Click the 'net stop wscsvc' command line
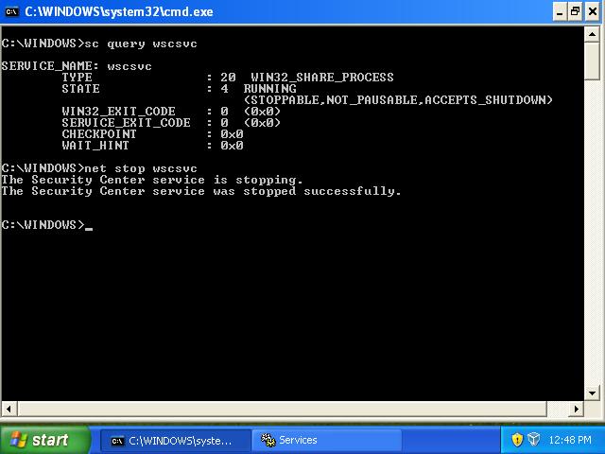 pos(99,168)
